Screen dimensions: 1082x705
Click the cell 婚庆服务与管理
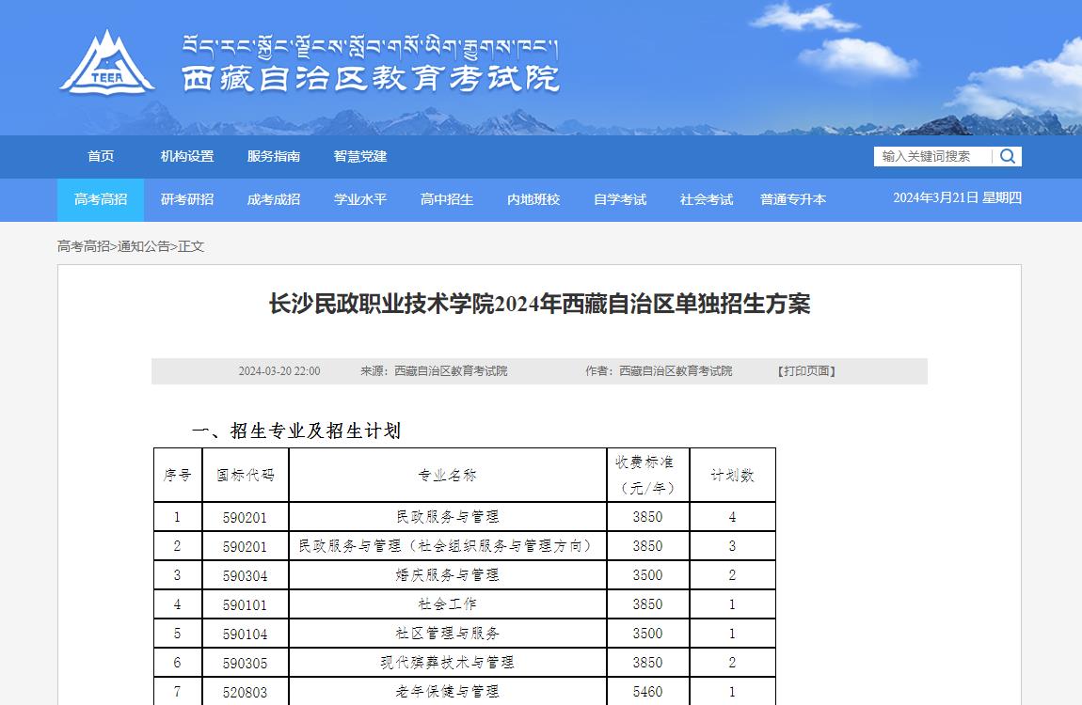[x=448, y=574]
